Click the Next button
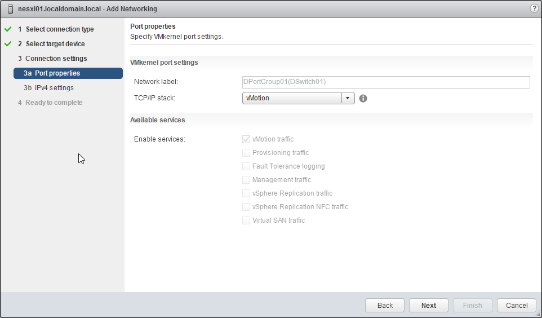This screenshot has width=542, height=318. click(x=429, y=305)
